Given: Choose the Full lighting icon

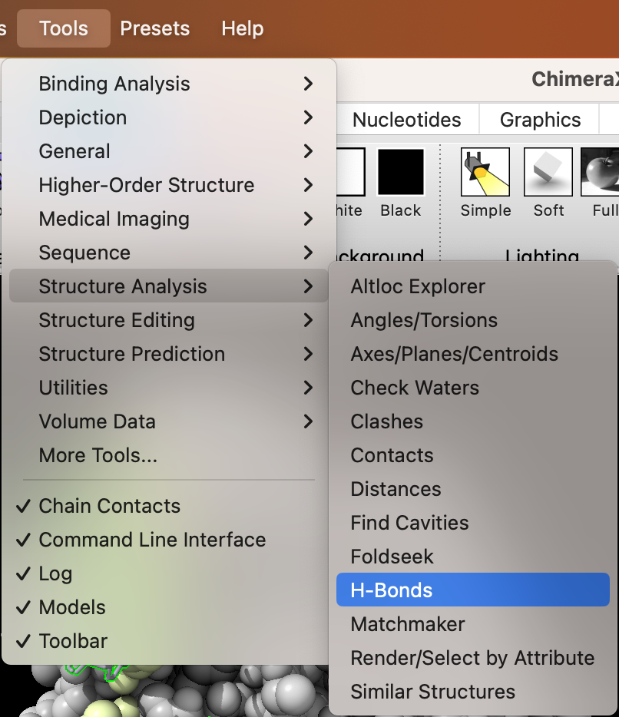Looking at the screenshot, I should pos(601,172).
